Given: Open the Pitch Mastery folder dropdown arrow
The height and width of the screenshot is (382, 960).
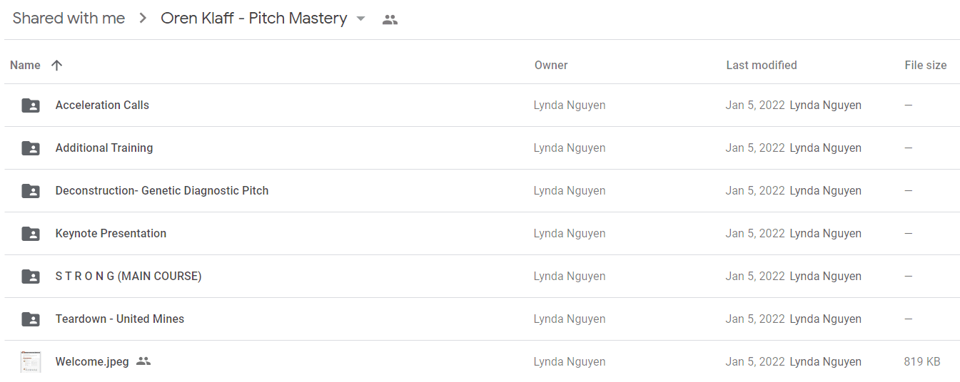Looking at the screenshot, I should click(361, 19).
